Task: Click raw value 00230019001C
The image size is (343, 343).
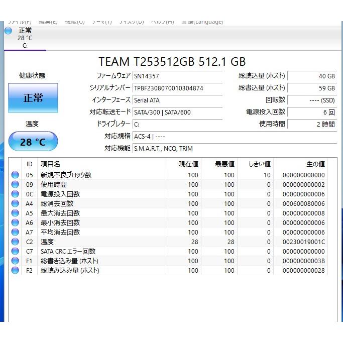Action: click(304, 242)
